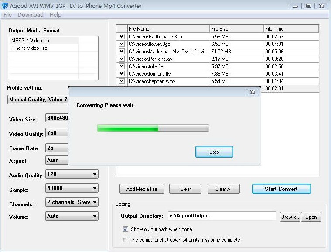The image size is (331, 252).
Task: Click the Add Media File button
Action: point(142,189)
